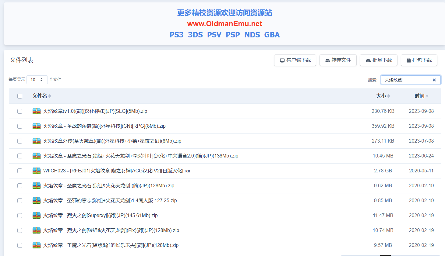Open the PSP link in the banner
Viewport: 445px width, 256px height.
[233, 35]
